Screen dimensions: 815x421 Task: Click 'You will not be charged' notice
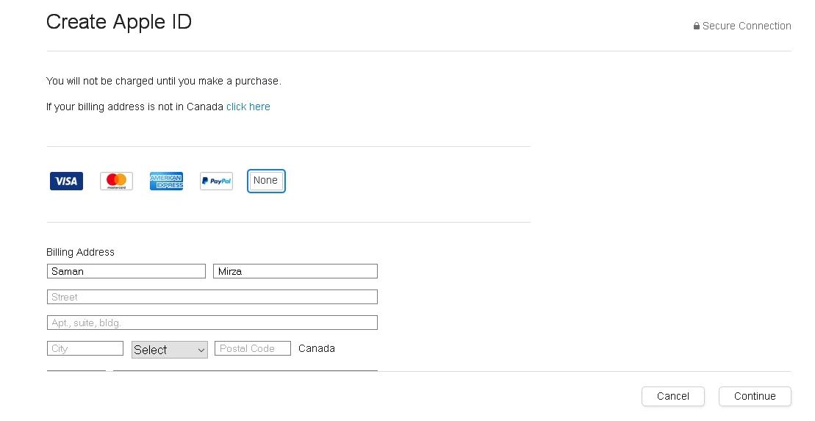(x=164, y=81)
